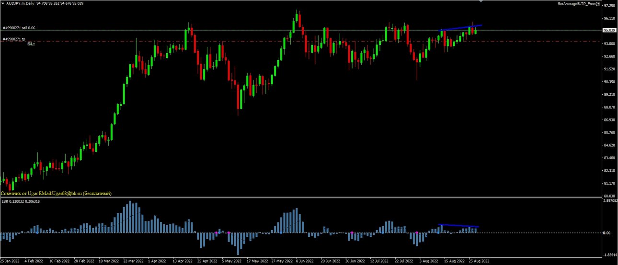Screen dimensions: 618x265
Task: Click the 88.070 price scale value
Action: [610, 107]
